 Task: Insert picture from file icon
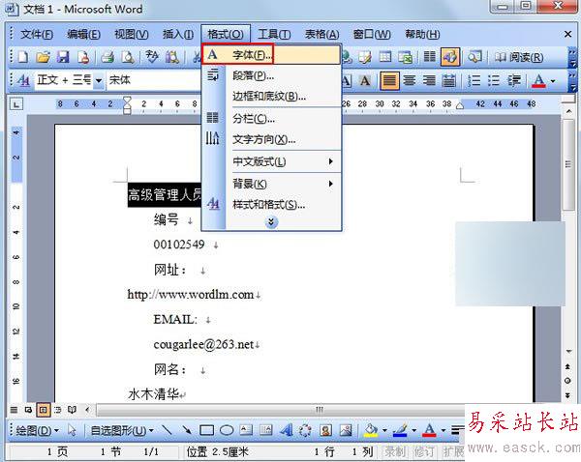[x=346, y=430]
